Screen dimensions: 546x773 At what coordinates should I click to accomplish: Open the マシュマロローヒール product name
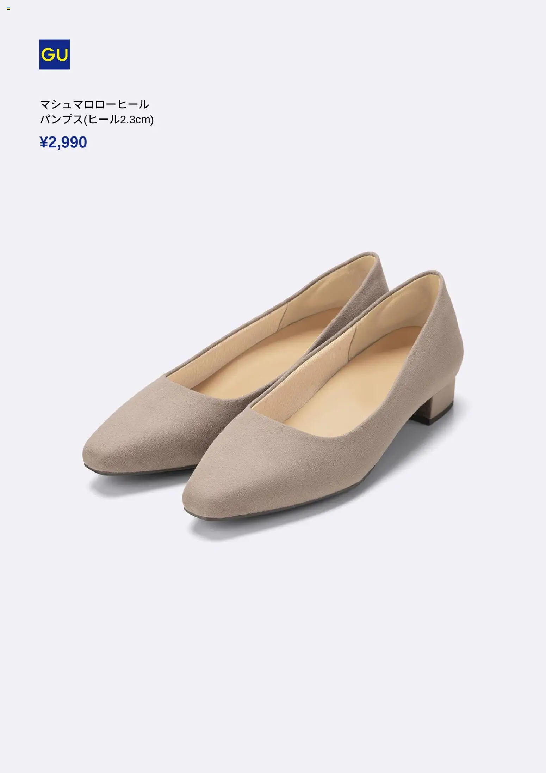point(94,104)
